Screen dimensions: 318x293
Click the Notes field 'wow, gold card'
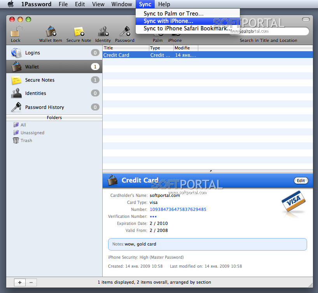pos(208,244)
